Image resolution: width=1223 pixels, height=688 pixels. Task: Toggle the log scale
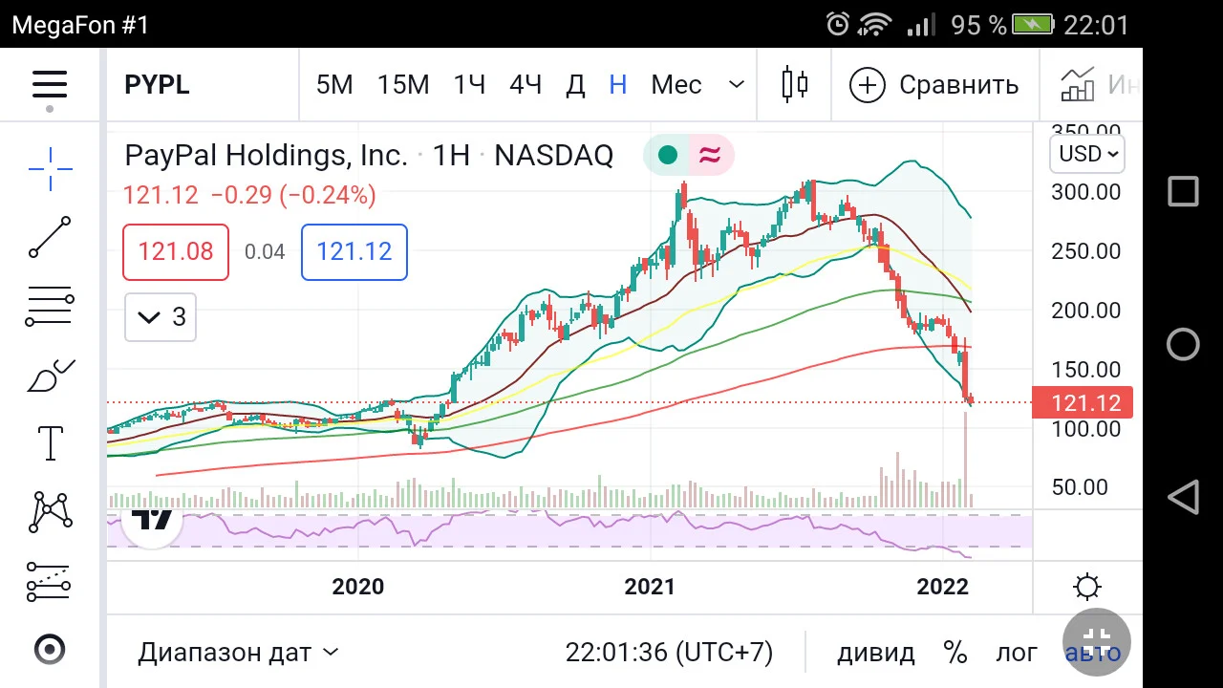pos(1017,653)
